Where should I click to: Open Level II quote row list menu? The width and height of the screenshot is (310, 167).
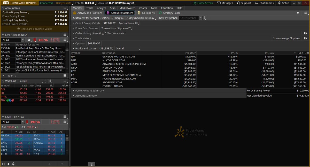coord(65,122)
